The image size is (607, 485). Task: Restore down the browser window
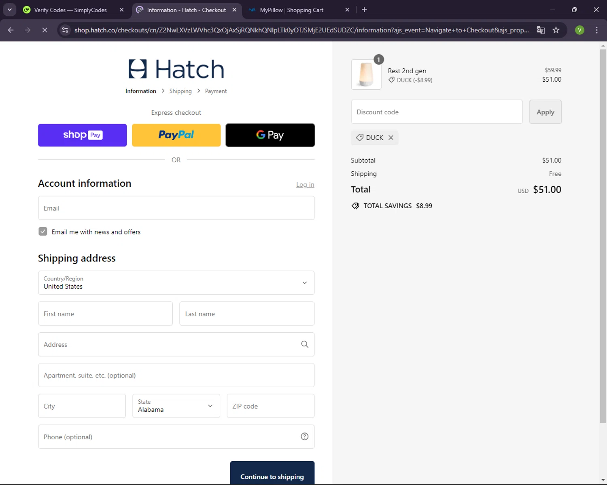[574, 10]
